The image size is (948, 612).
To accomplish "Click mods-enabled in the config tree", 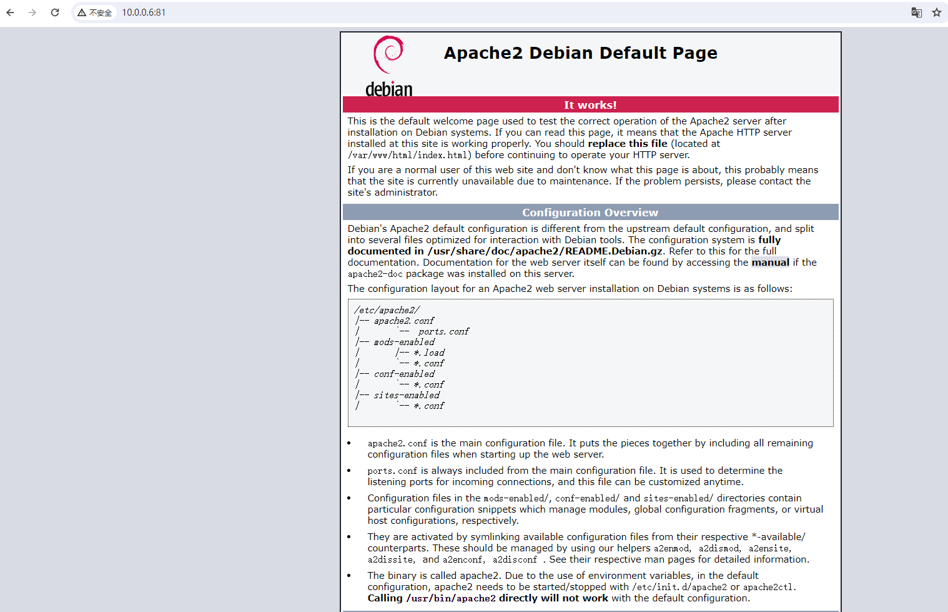I will (404, 342).
